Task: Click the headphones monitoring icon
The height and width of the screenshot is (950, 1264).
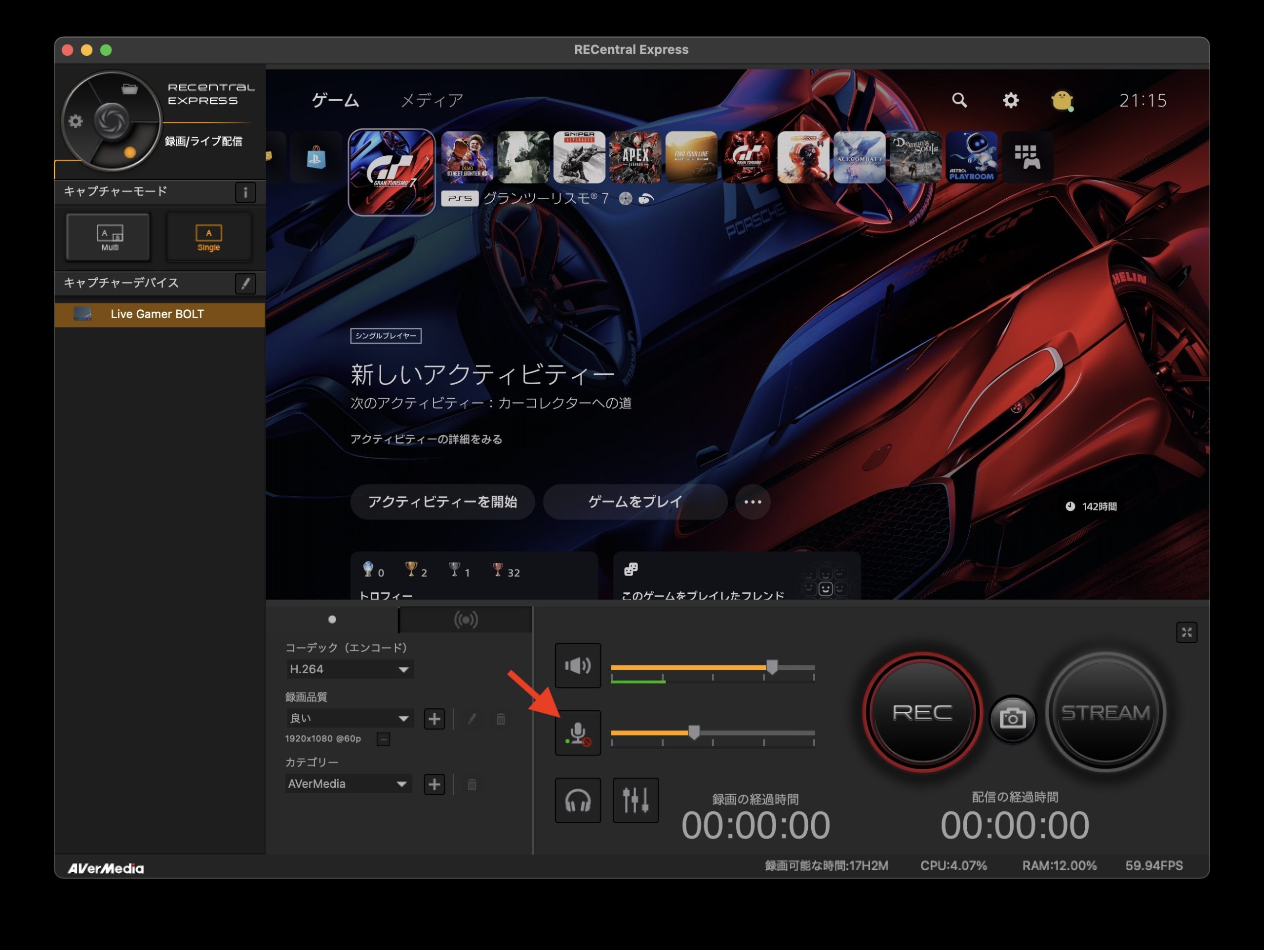Action: point(578,801)
